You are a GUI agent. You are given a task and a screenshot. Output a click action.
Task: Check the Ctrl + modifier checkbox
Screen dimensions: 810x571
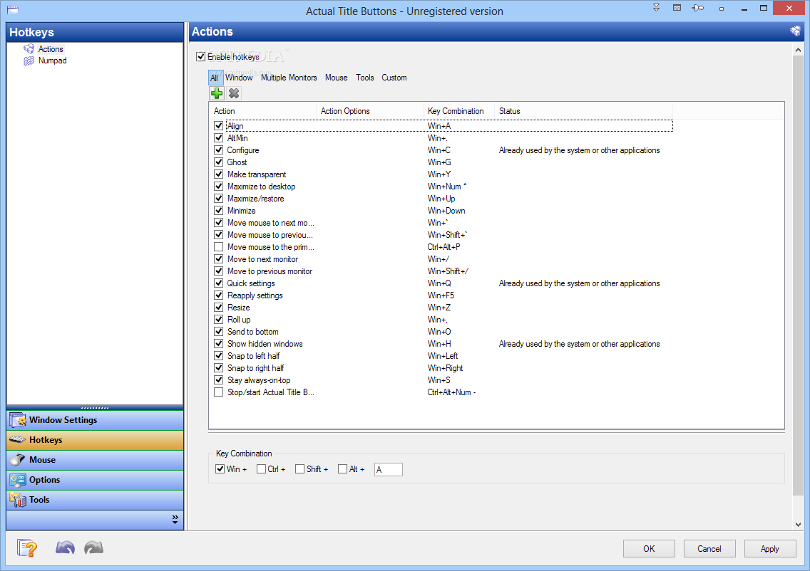tap(261, 469)
